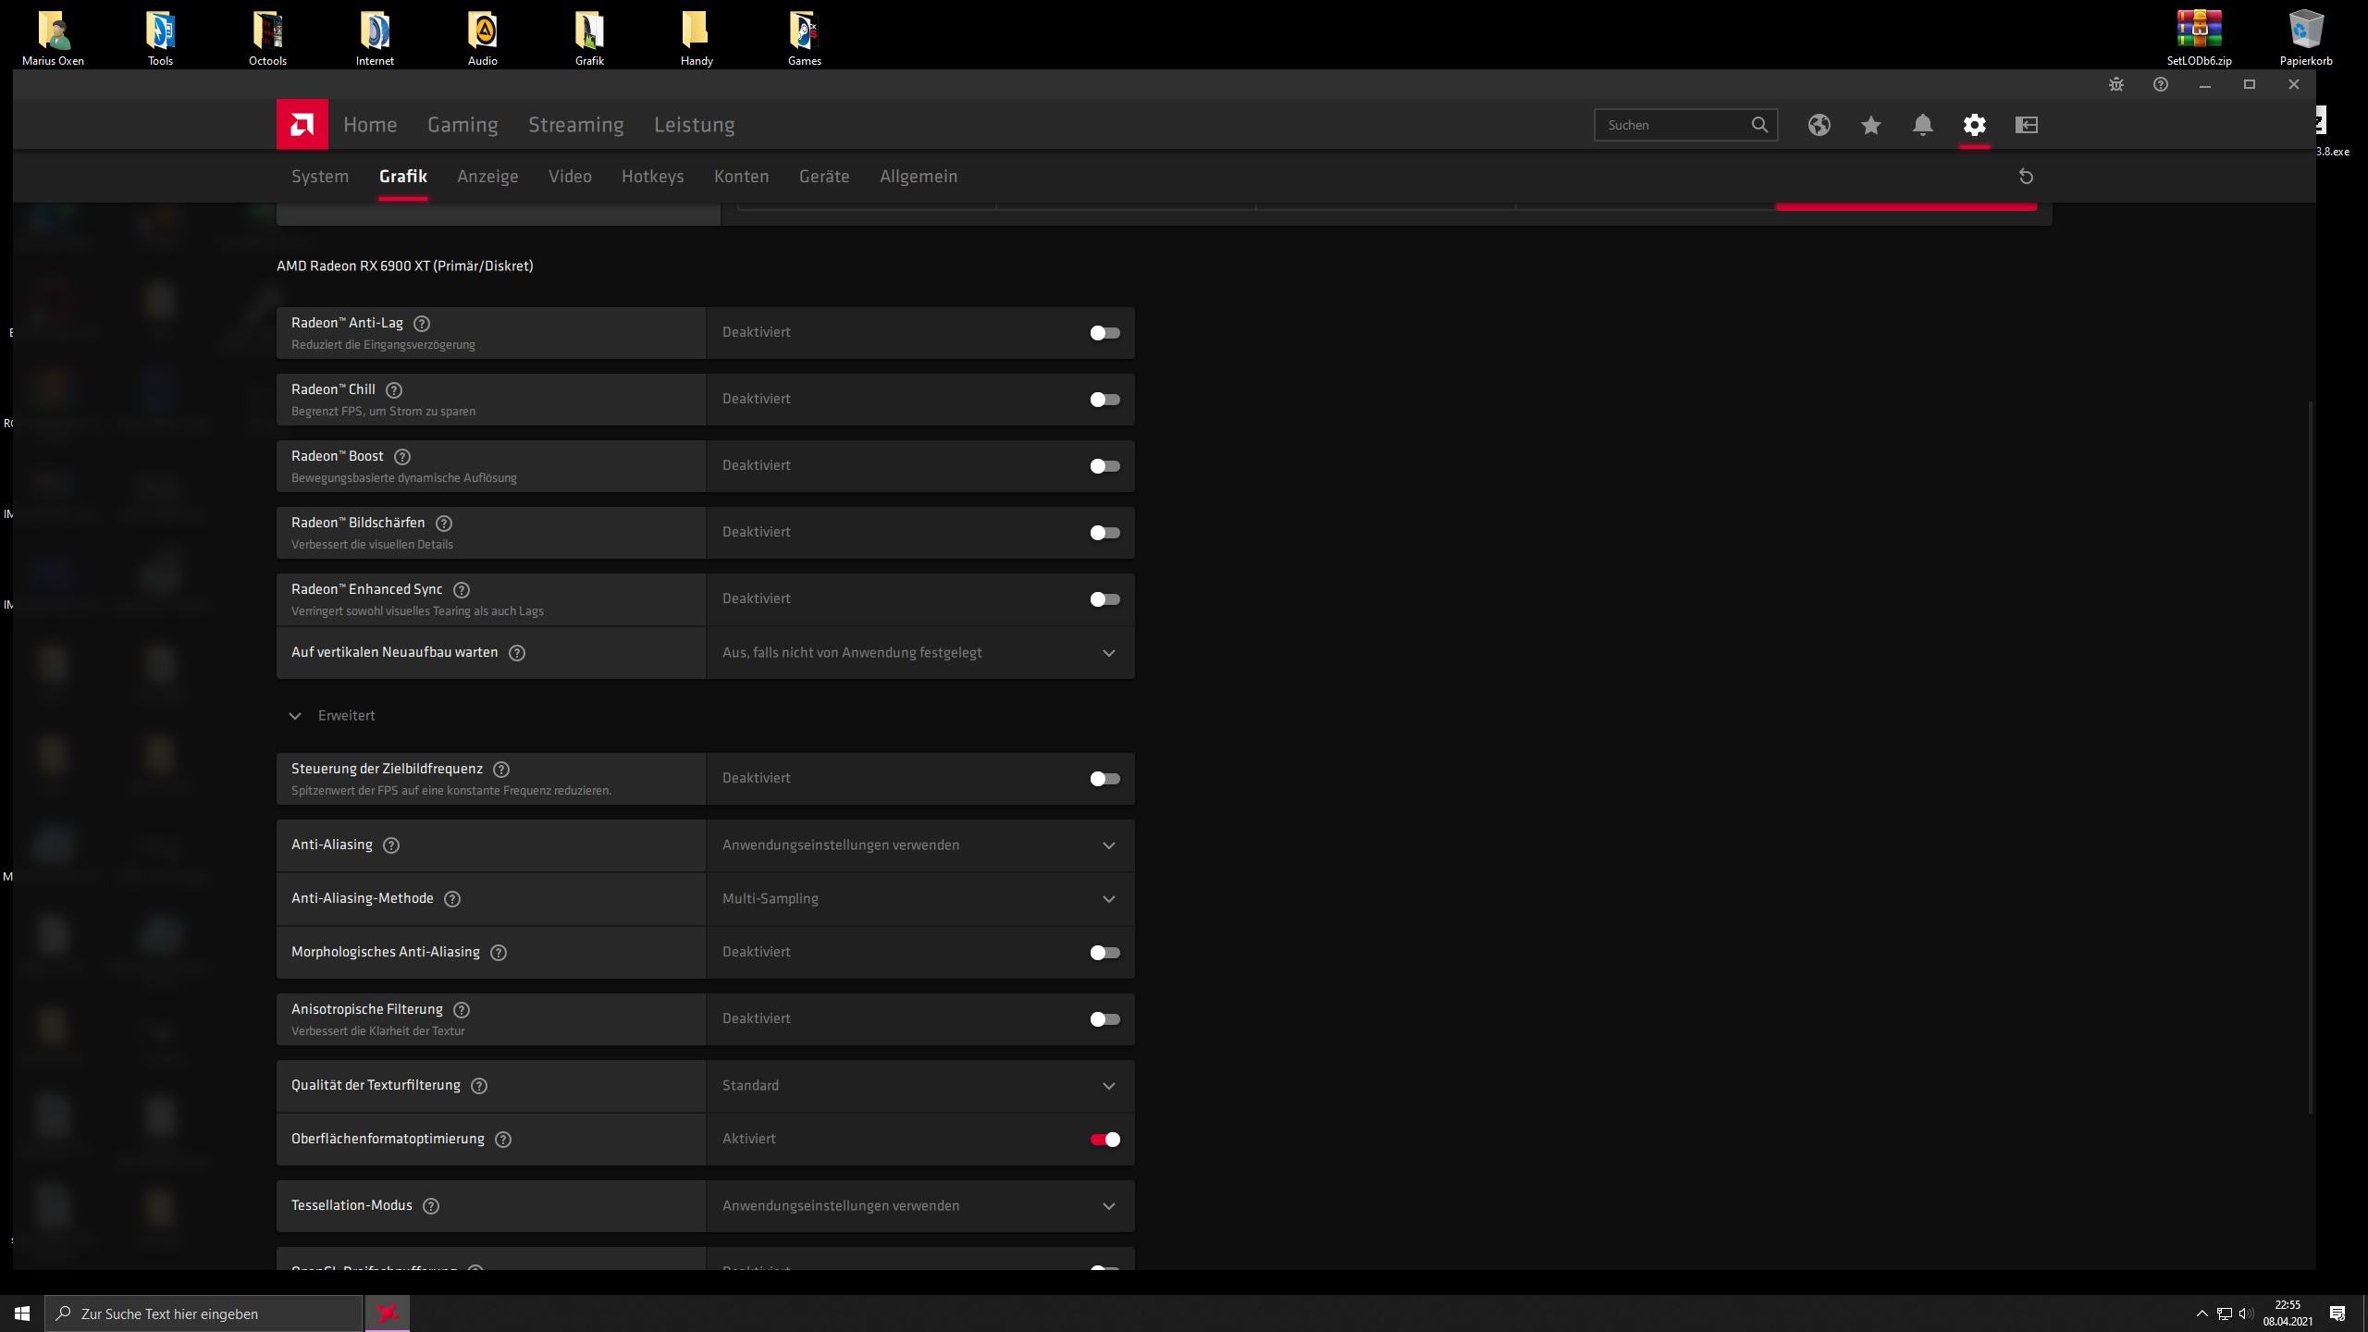Viewport: 2368px width, 1332px height.
Task: Open the help question mark icon in title bar
Action: [2160, 84]
